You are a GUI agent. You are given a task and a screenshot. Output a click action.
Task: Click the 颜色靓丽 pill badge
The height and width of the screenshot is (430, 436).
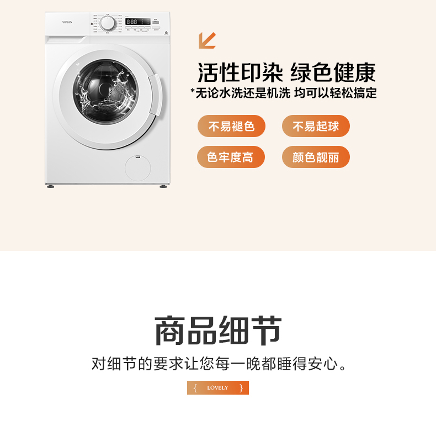(316, 157)
